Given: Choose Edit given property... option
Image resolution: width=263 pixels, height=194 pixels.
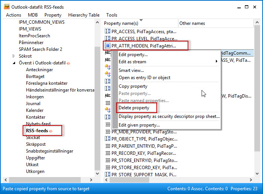Looking at the screenshot, I should coord(139,125).
